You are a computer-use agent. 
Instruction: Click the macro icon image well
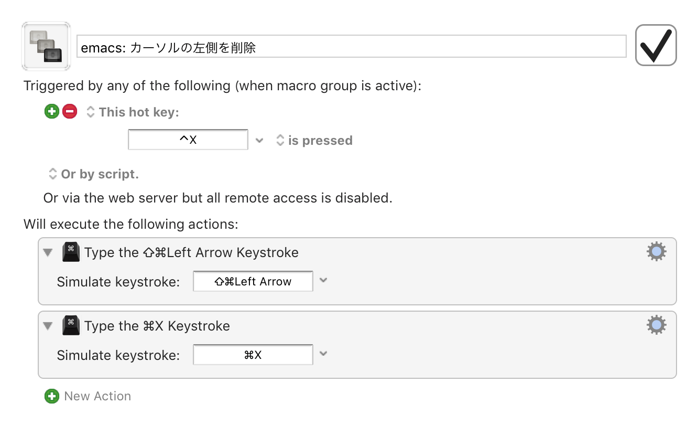pyautogui.click(x=46, y=46)
